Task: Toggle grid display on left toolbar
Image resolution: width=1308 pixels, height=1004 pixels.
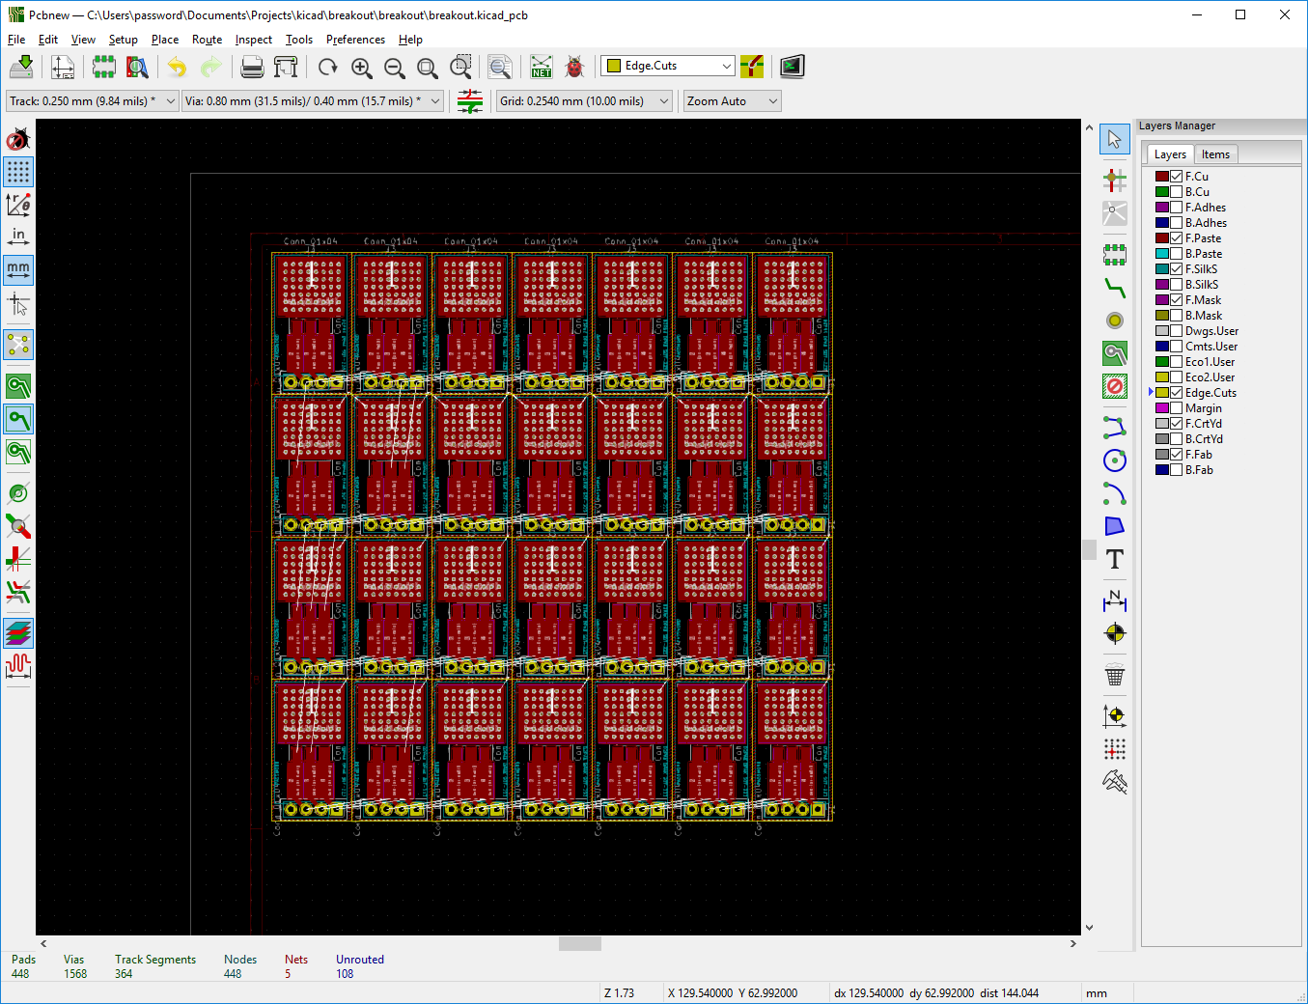Action: click(x=18, y=172)
